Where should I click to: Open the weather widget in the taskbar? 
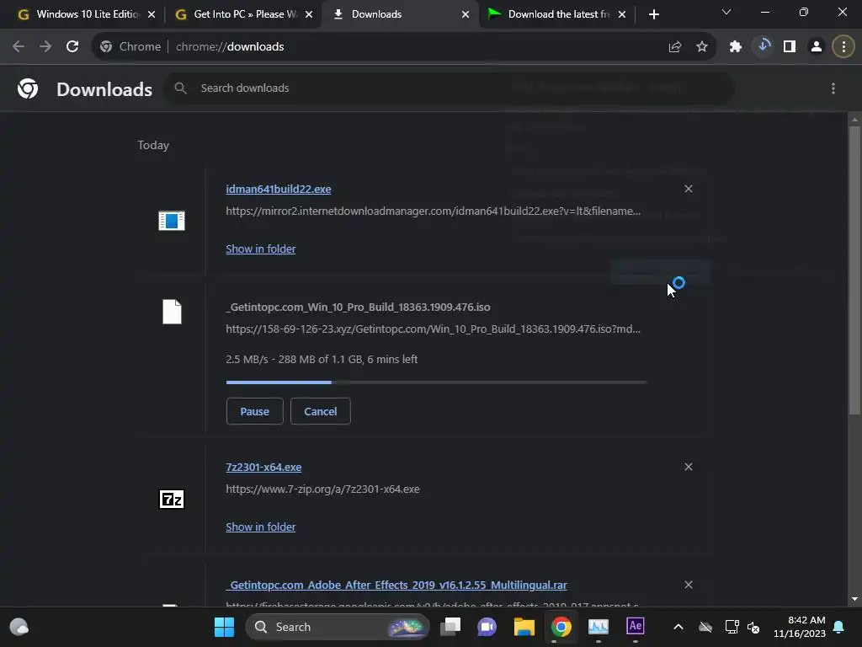[x=19, y=627]
